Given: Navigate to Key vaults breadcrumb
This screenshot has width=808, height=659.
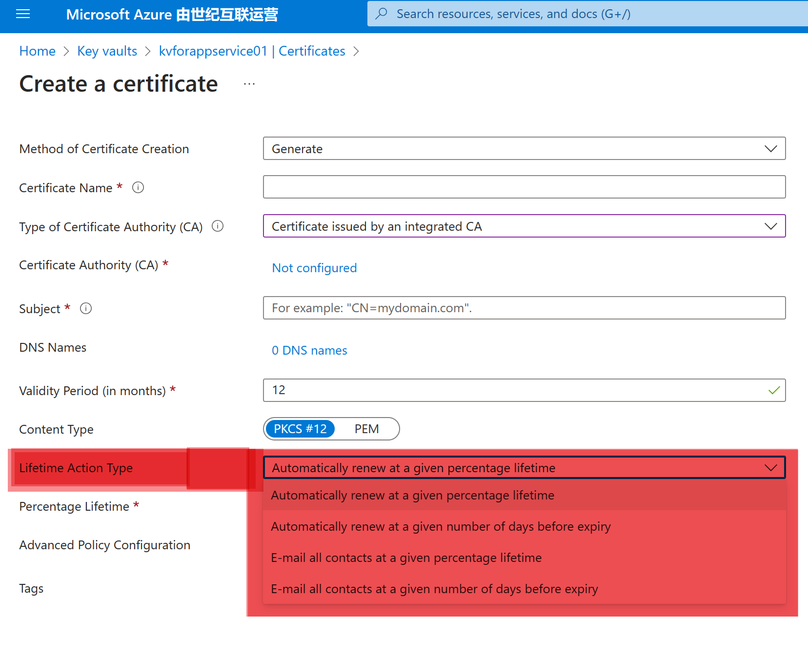Looking at the screenshot, I should pyautogui.click(x=107, y=51).
